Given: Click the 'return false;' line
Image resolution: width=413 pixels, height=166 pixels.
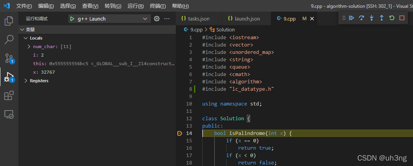Looking at the screenshot, I should [257, 163].
